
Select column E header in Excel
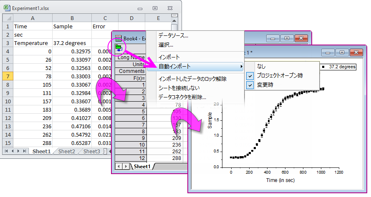[x=158, y=18]
